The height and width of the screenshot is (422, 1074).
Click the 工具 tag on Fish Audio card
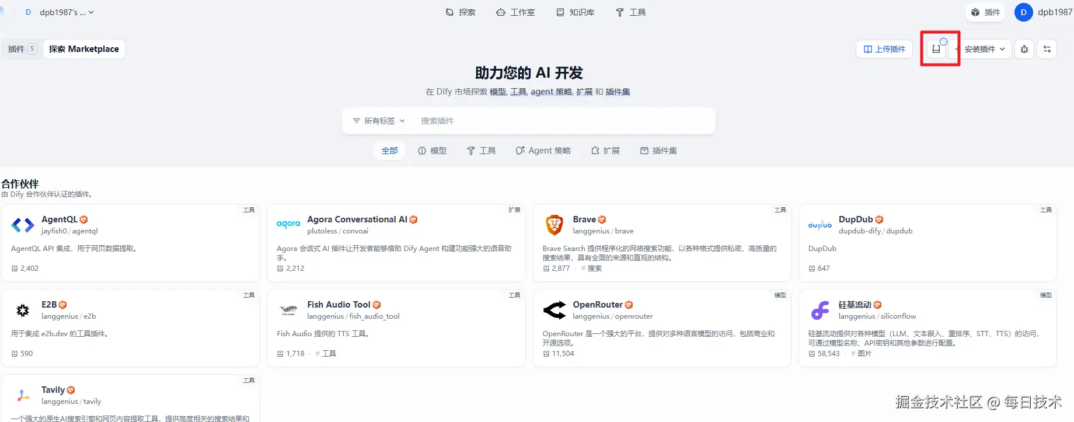[x=326, y=354]
